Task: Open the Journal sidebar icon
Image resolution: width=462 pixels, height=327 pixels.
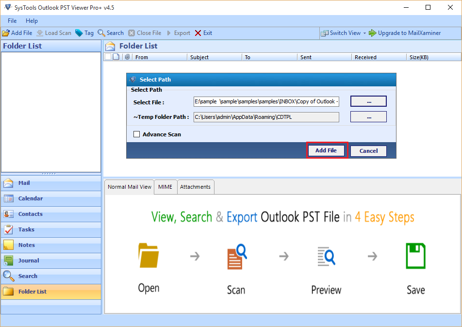Action: click(9, 261)
